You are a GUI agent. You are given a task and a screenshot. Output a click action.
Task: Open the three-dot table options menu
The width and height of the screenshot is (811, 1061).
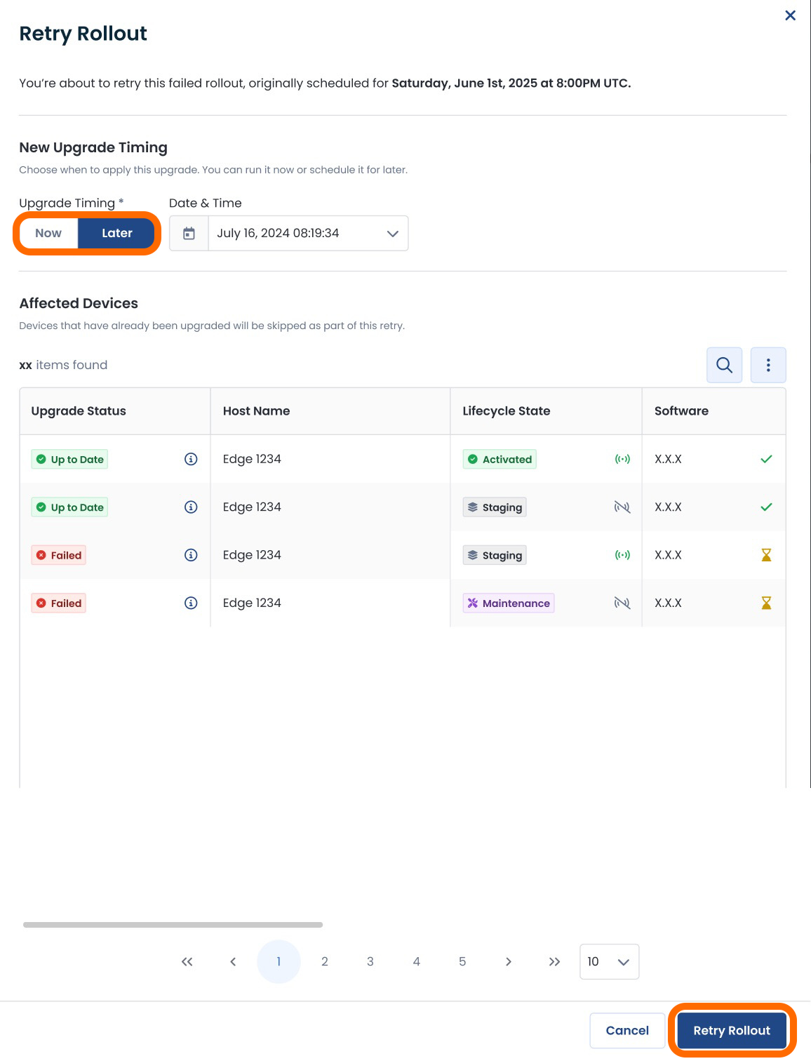tap(768, 365)
